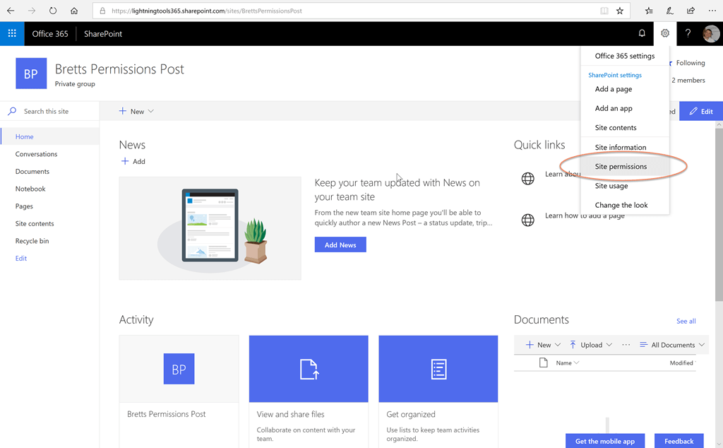Viewport: 723px width, 448px height.
Task: Open Site contents from settings menu
Action: click(x=625, y=128)
